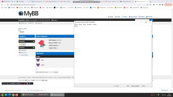Open Admin KP admin panel

[x=39, y=23]
